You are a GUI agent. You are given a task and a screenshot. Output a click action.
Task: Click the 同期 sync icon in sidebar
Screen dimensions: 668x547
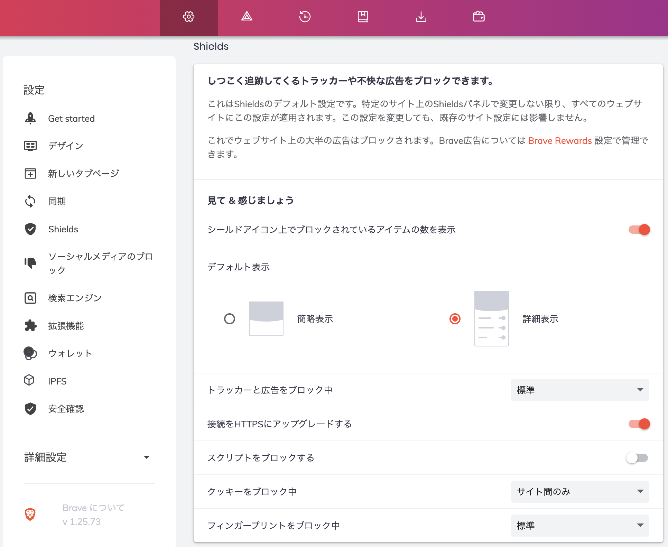[x=30, y=201]
